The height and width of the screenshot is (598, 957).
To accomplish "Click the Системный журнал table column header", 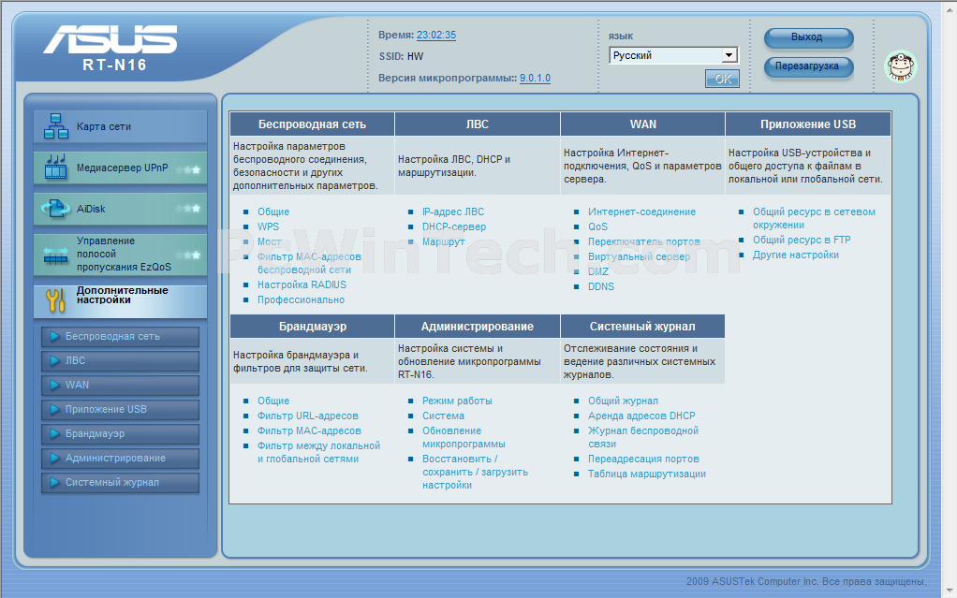I will click(x=642, y=327).
